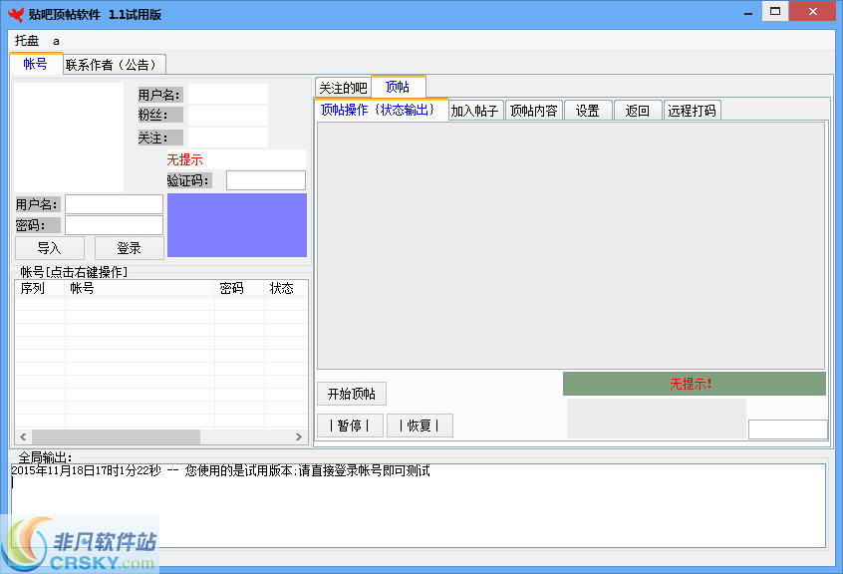Open the 托盘 menu
The width and height of the screenshot is (843, 574).
click(x=26, y=41)
